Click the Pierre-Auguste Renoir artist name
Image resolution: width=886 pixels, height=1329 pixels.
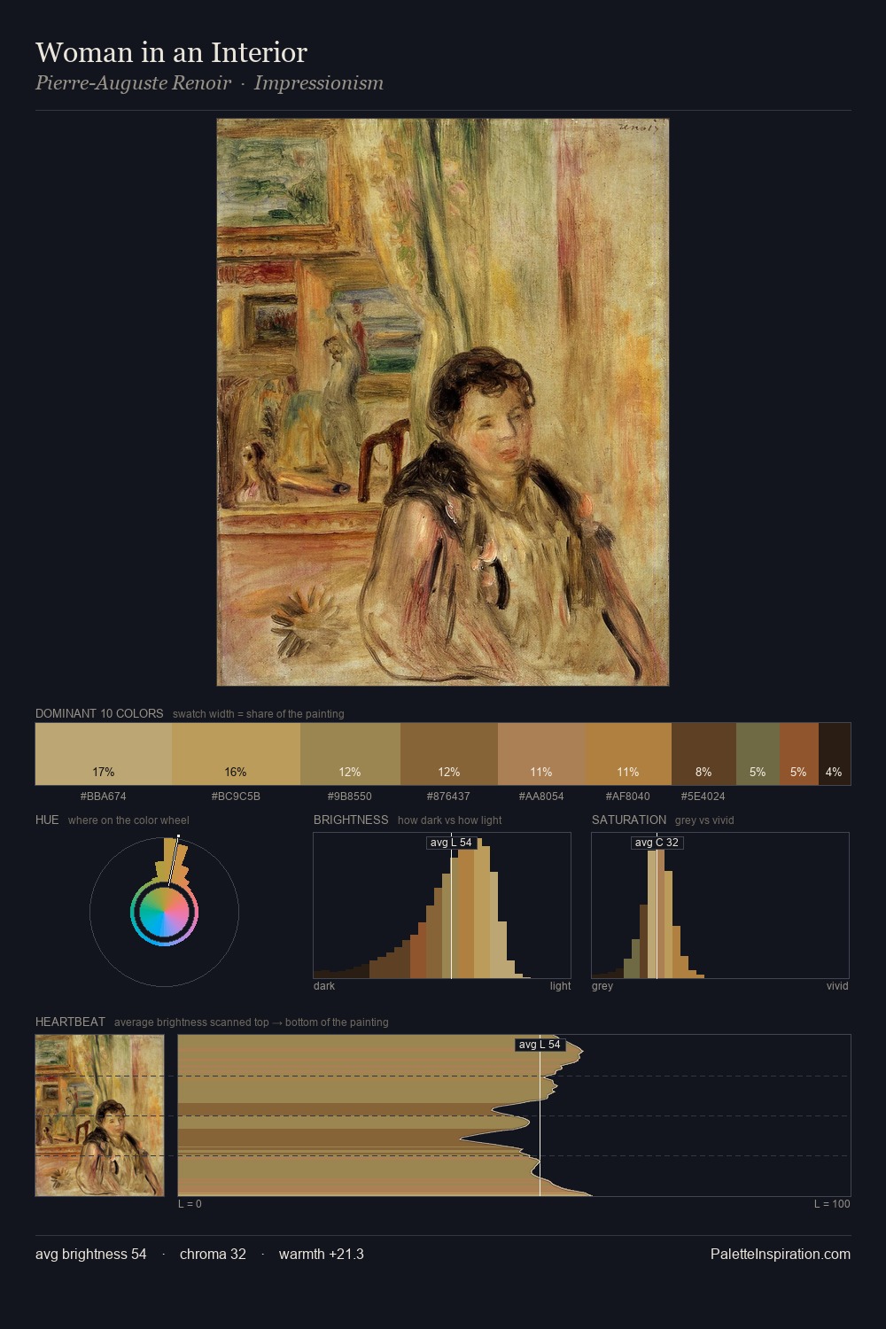click(x=133, y=83)
